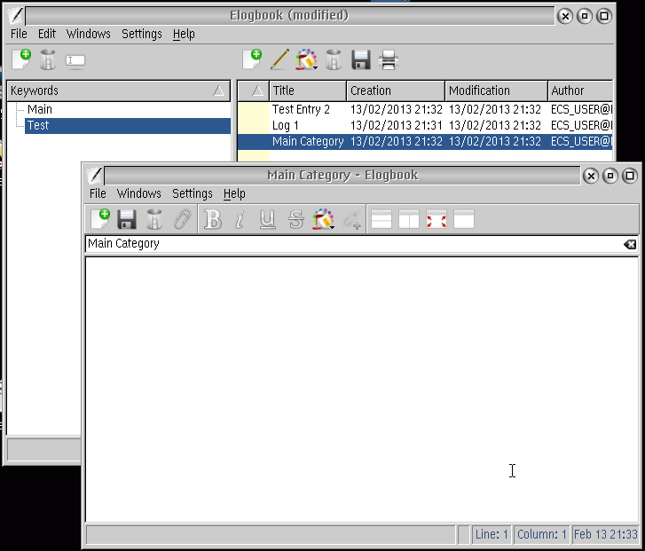Open the entry color dropdown in main toolbar

[307, 60]
